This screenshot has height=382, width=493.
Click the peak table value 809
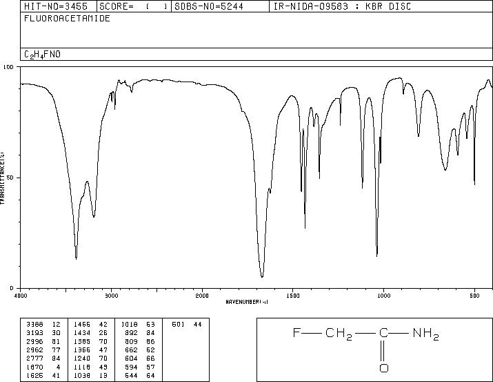[x=132, y=341]
